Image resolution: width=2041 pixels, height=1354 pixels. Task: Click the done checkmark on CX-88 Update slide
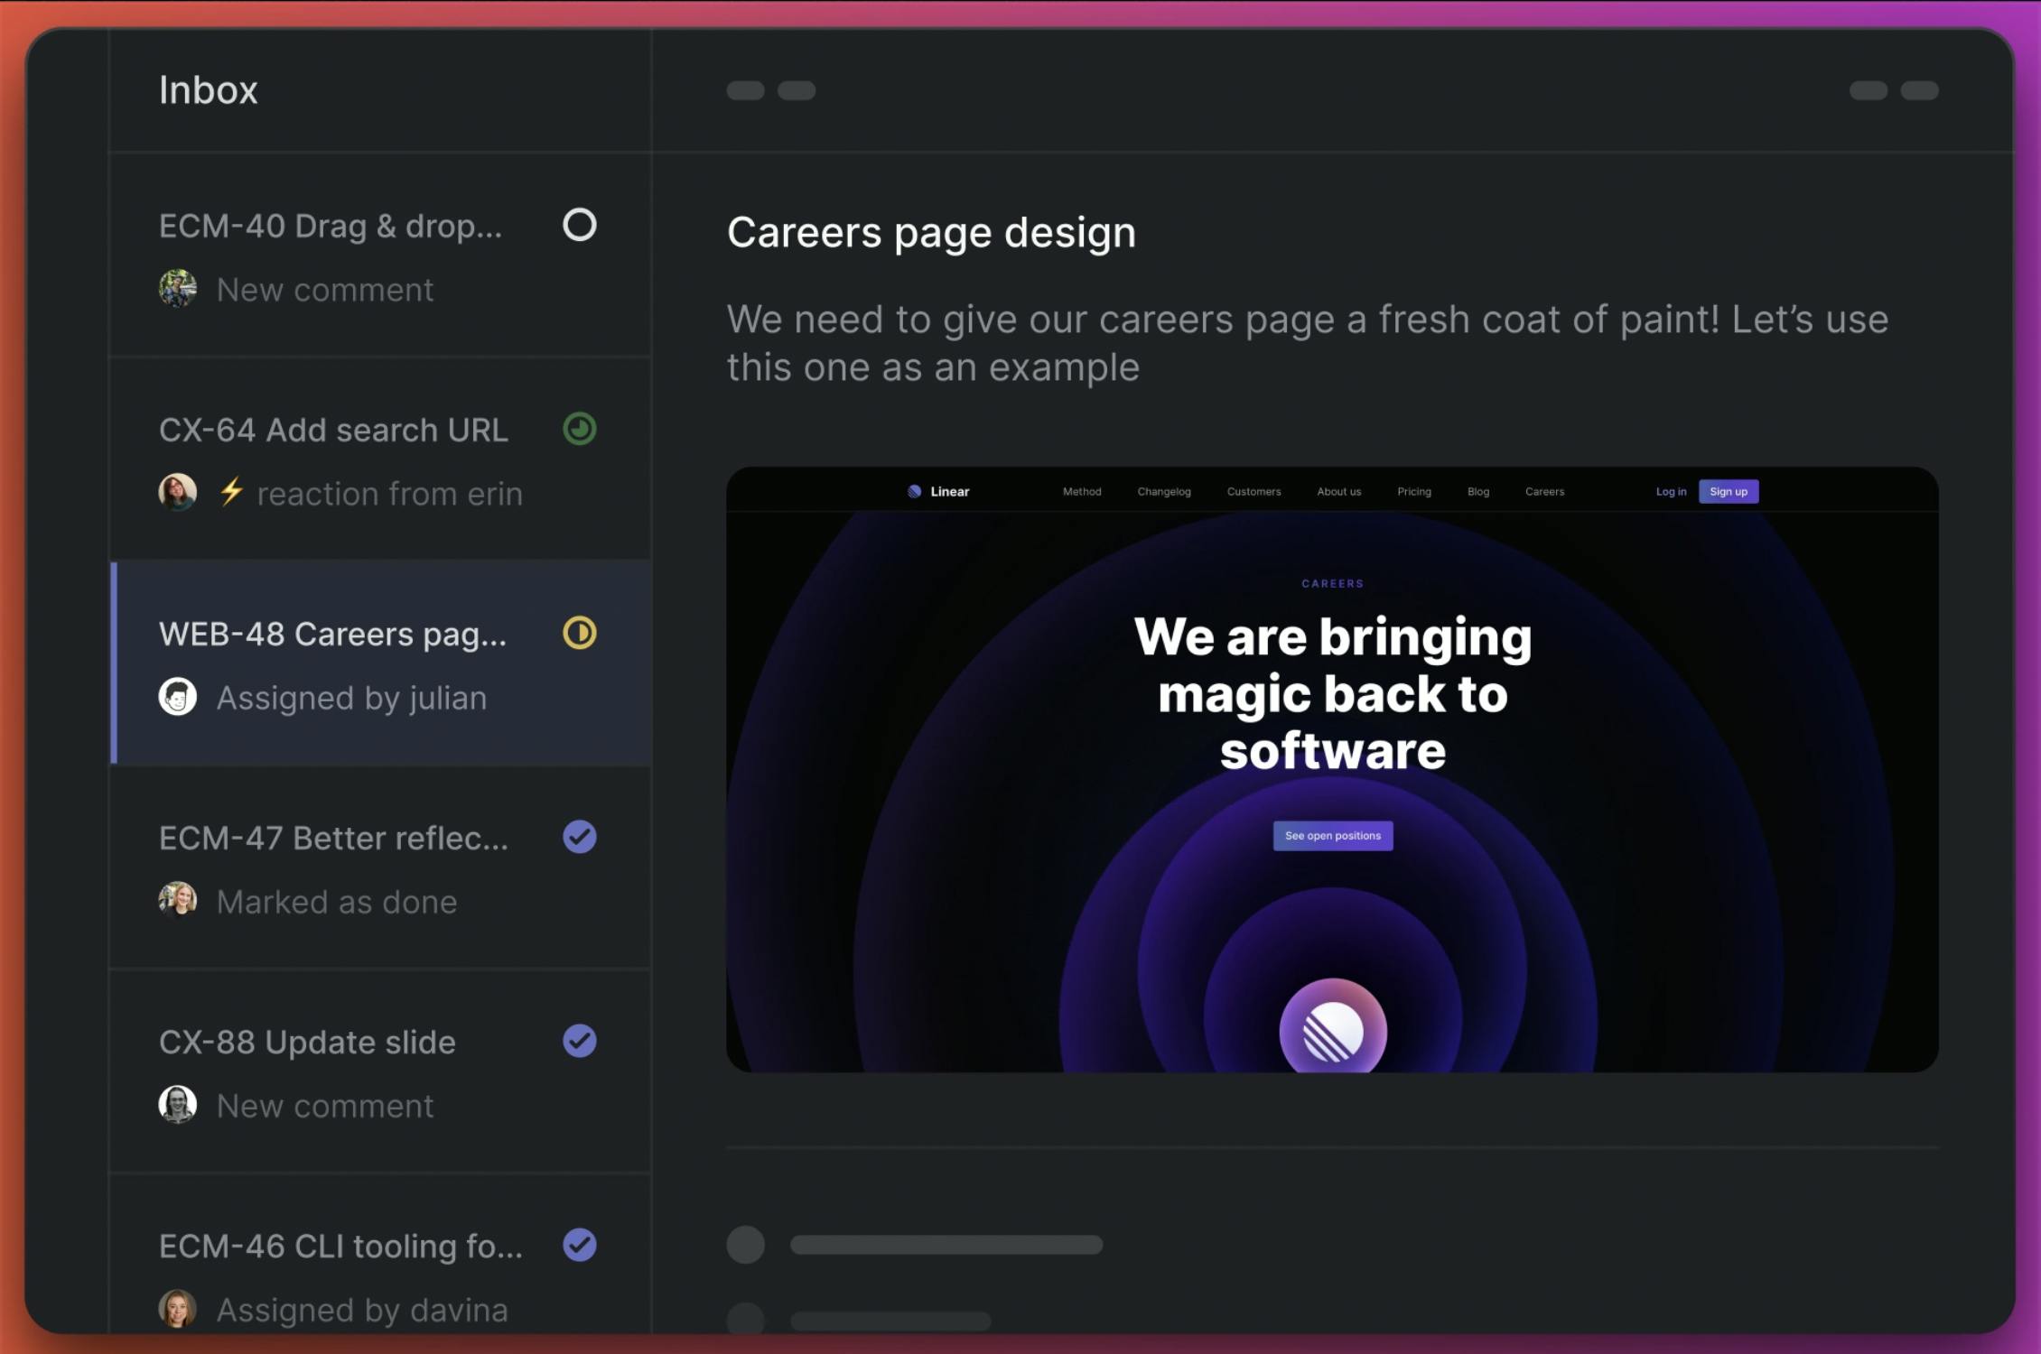click(x=579, y=1041)
